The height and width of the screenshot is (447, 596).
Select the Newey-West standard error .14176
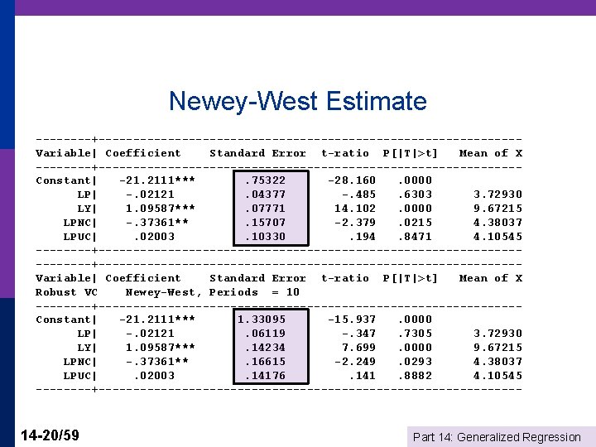[x=265, y=376]
